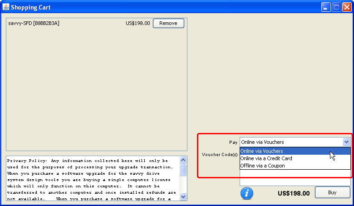Click the savvy-SFD [B8BB2B3A] cart entry
Screen dimensions: 354x206
click(x=34, y=23)
